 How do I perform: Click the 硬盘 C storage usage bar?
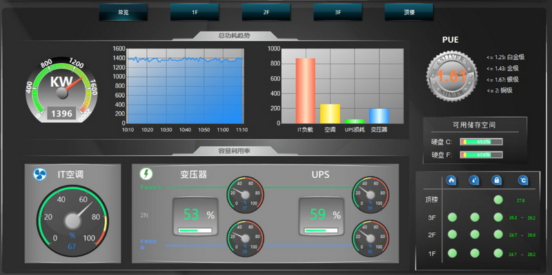481,142
